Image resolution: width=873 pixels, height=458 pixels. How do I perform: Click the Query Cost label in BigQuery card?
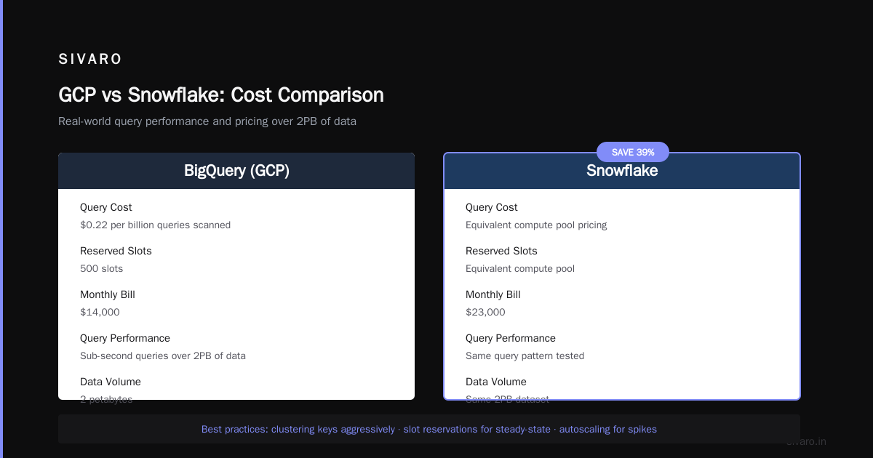pyautogui.click(x=106, y=207)
